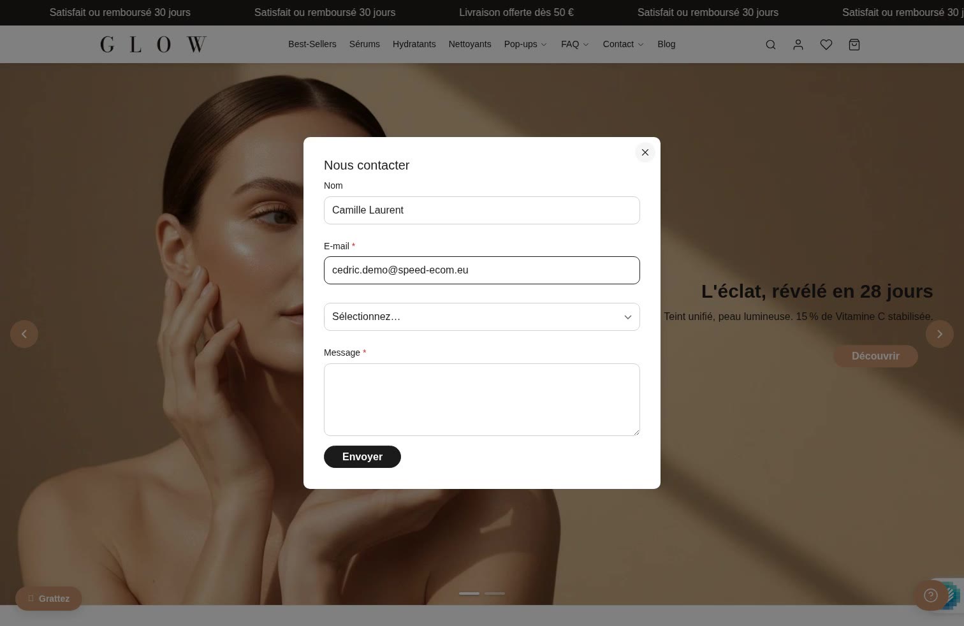
Task: Click the GLOW logo
Action: (153, 45)
